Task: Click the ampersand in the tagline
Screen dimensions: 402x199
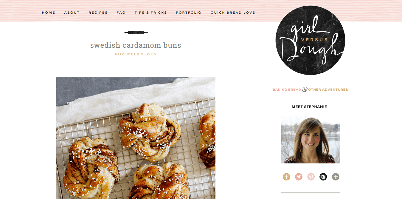Action: pyautogui.click(x=305, y=90)
